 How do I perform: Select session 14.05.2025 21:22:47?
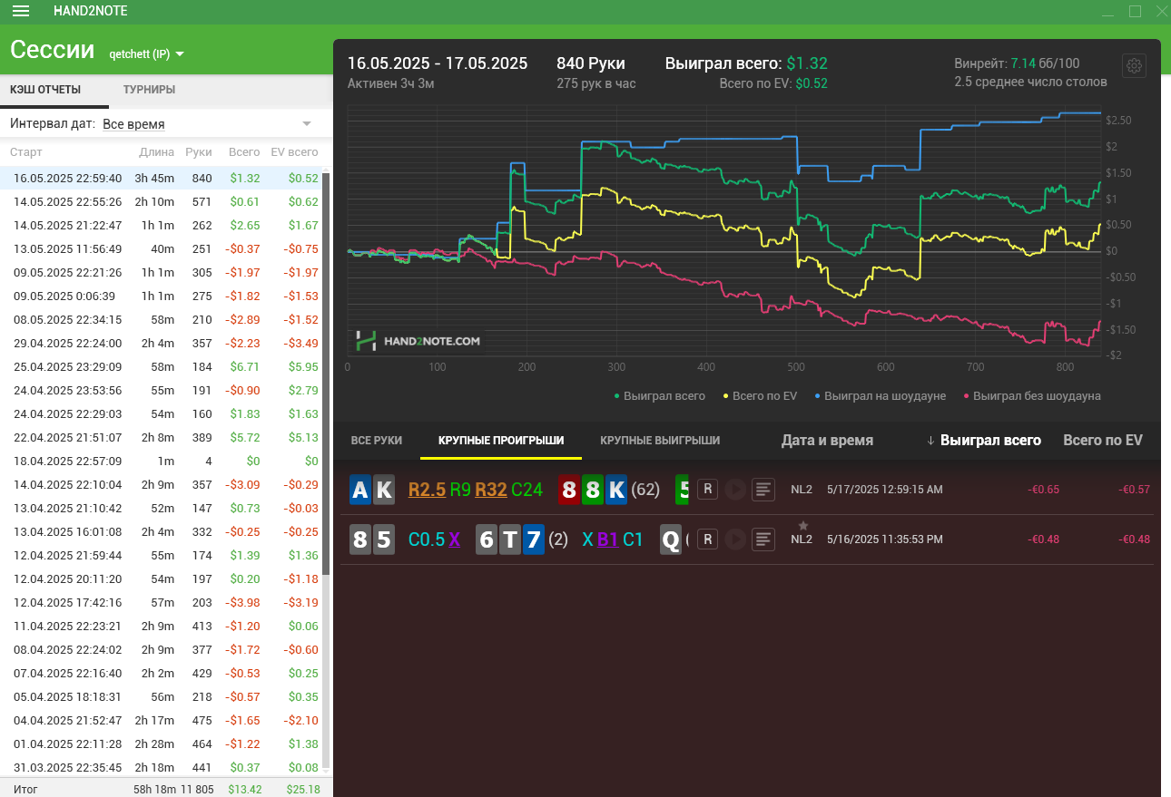161,226
